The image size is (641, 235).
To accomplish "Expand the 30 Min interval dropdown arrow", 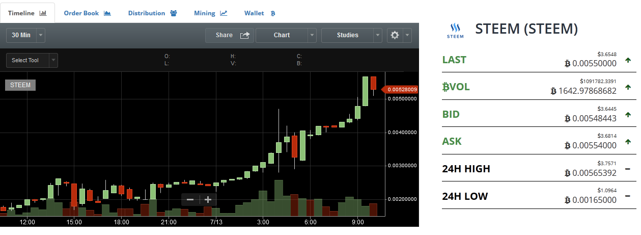I will pyautogui.click(x=41, y=35).
